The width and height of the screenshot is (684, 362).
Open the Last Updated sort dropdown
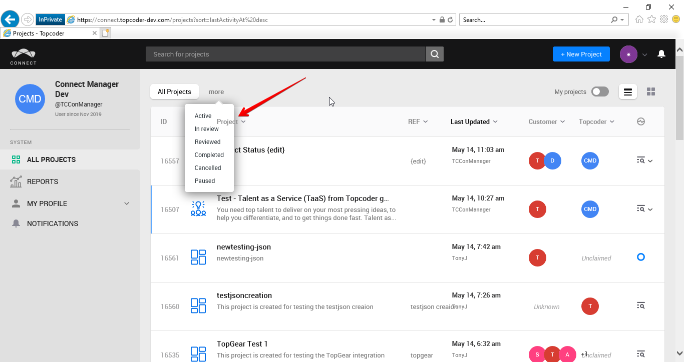click(495, 121)
